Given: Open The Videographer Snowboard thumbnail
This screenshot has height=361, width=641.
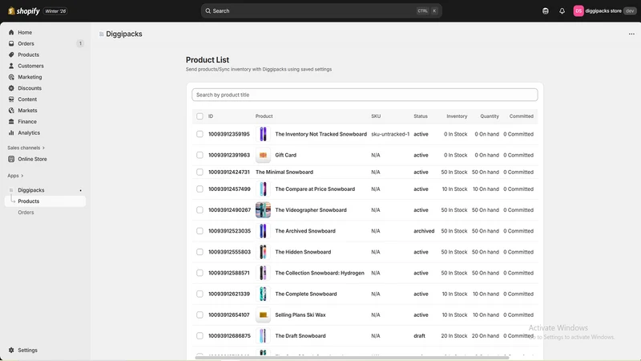Looking at the screenshot, I should coord(263,210).
